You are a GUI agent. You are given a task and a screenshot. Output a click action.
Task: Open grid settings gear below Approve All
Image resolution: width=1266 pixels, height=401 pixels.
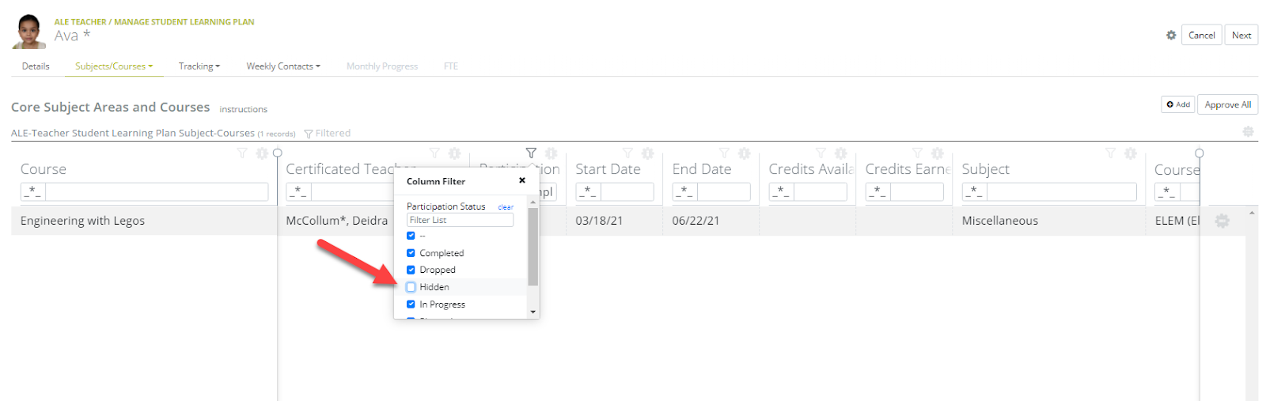click(x=1248, y=132)
